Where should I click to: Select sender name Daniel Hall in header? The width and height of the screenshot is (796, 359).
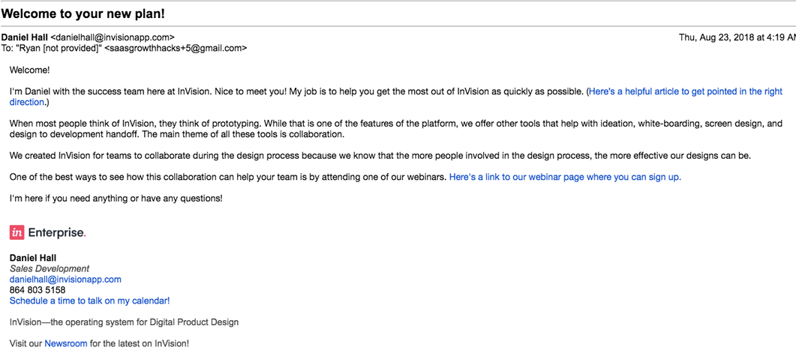coord(25,37)
